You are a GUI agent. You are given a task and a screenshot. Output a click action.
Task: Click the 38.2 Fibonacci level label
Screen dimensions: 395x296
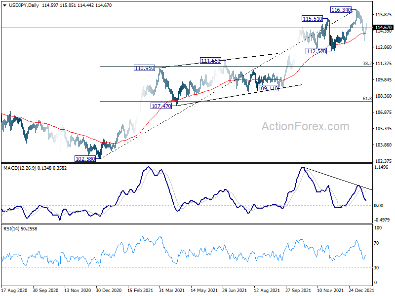pos(367,64)
